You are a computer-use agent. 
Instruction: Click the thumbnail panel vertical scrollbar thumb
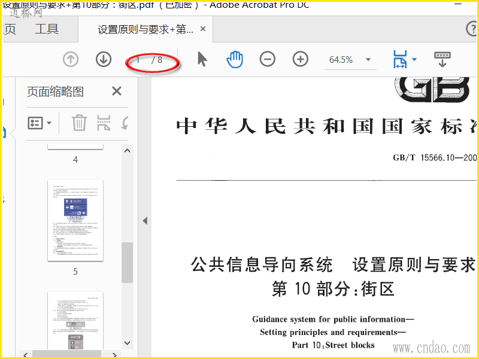click(127, 263)
